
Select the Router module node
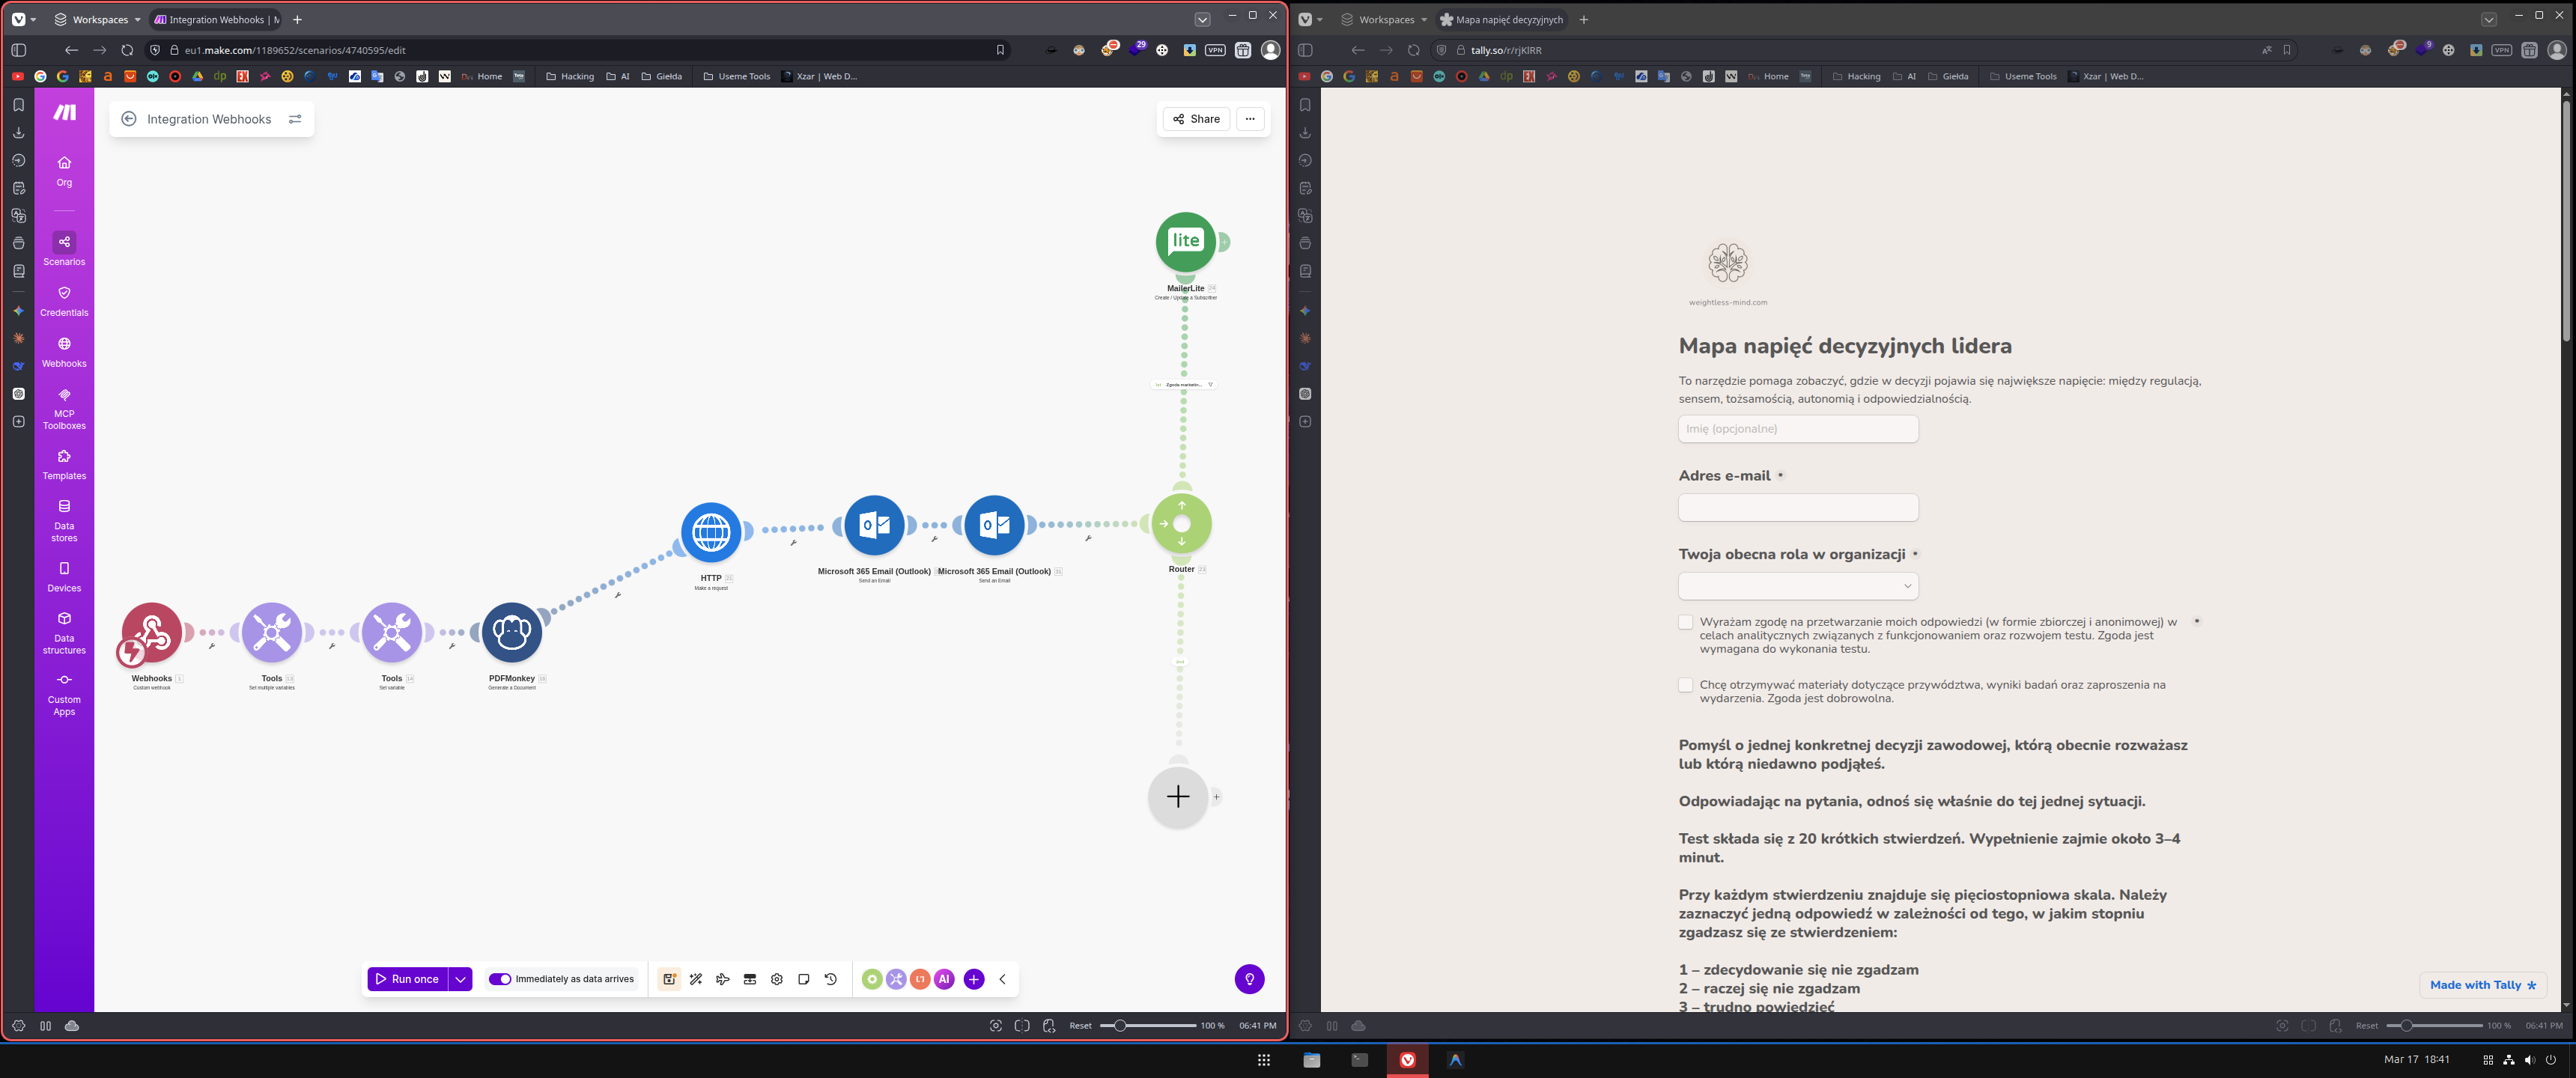tap(1182, 523)
